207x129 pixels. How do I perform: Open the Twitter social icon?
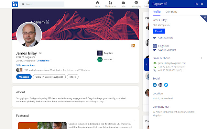166,85
